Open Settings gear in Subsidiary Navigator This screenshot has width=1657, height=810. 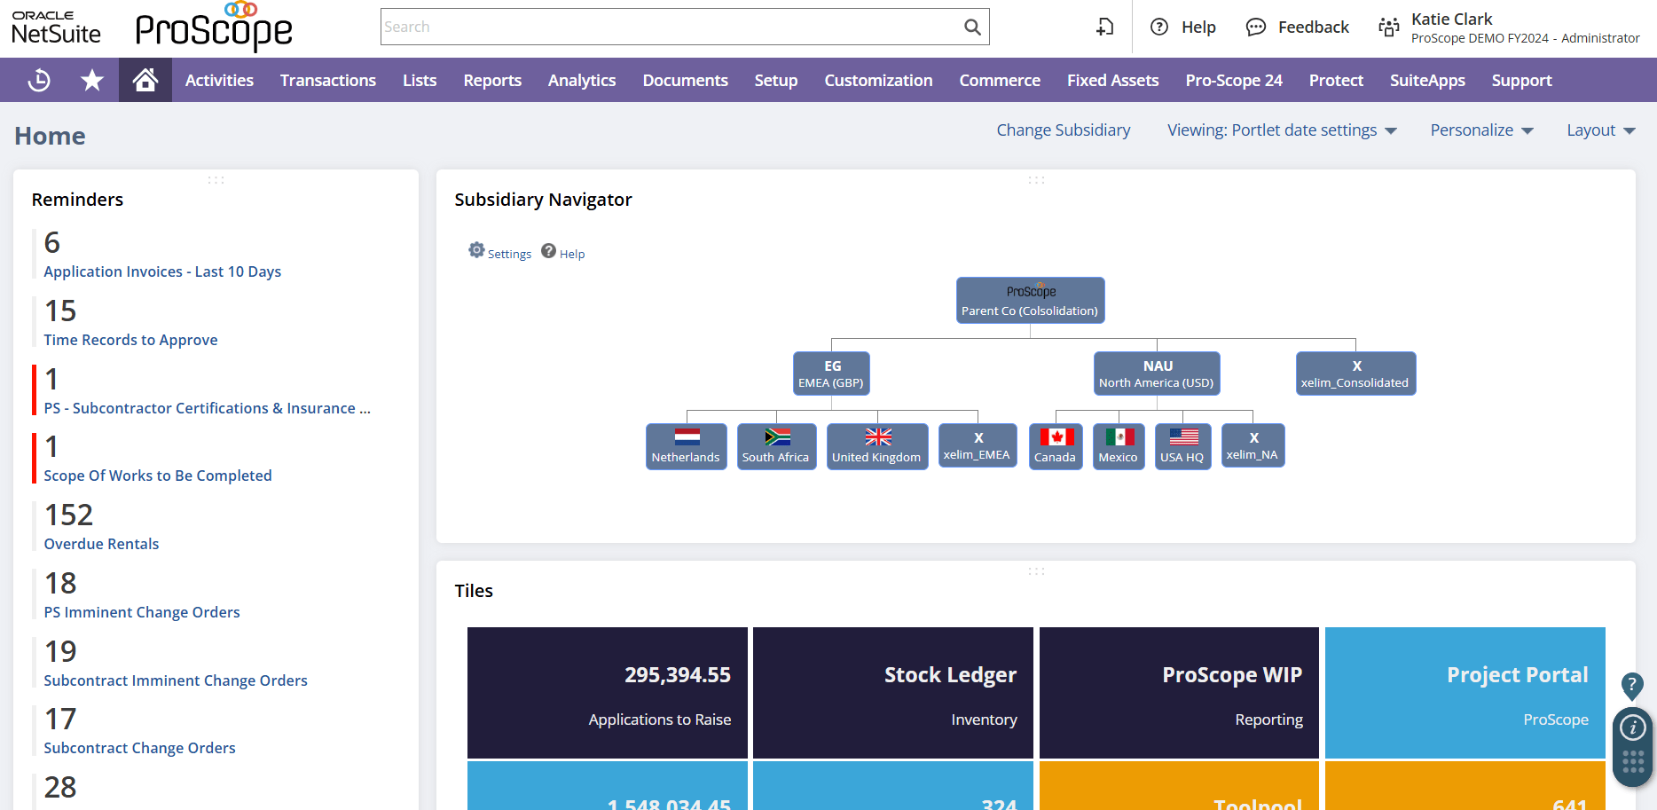477,250
